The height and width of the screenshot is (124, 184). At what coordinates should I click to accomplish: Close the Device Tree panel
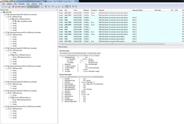tap(56, 10)
